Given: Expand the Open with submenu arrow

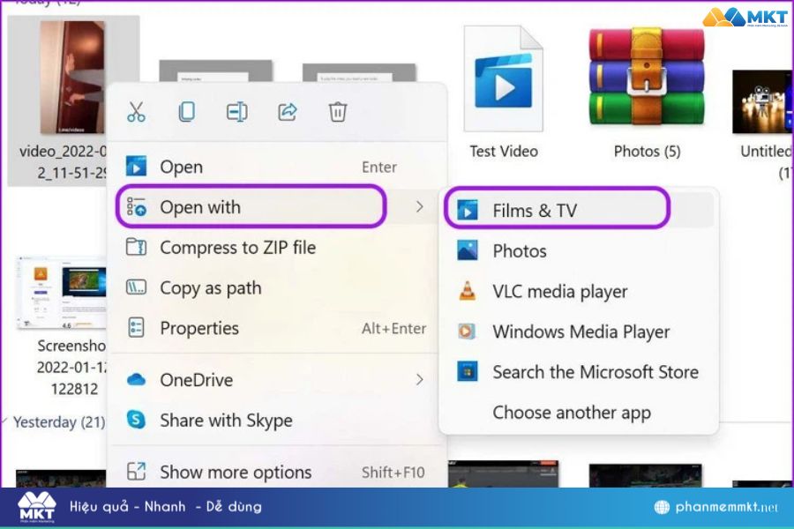Looking at the screenshot, I should (421, 207).
